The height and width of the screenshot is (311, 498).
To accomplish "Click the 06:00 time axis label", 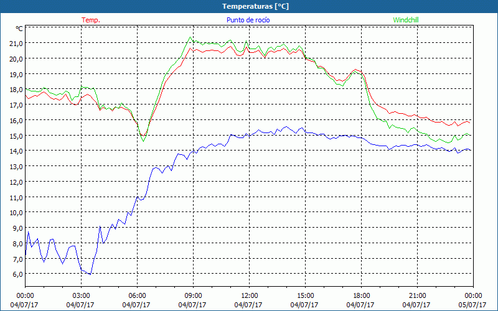I will click(x=137, y=296).
